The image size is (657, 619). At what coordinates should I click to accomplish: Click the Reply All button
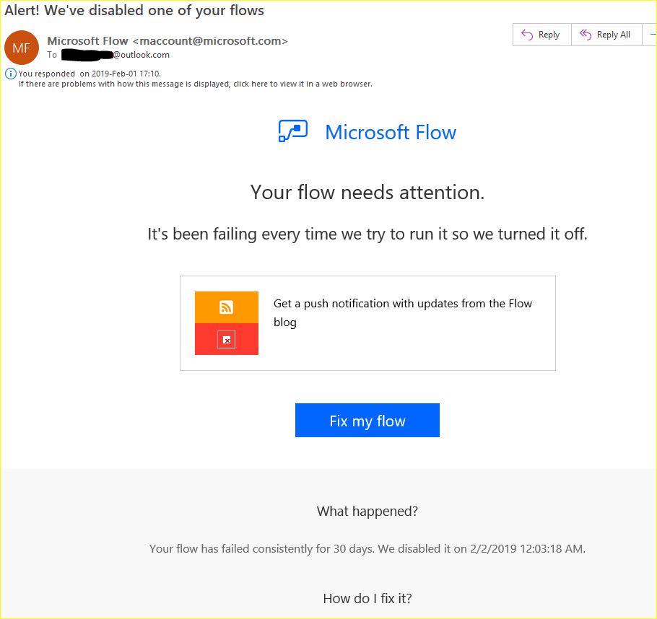coord(606,35)
